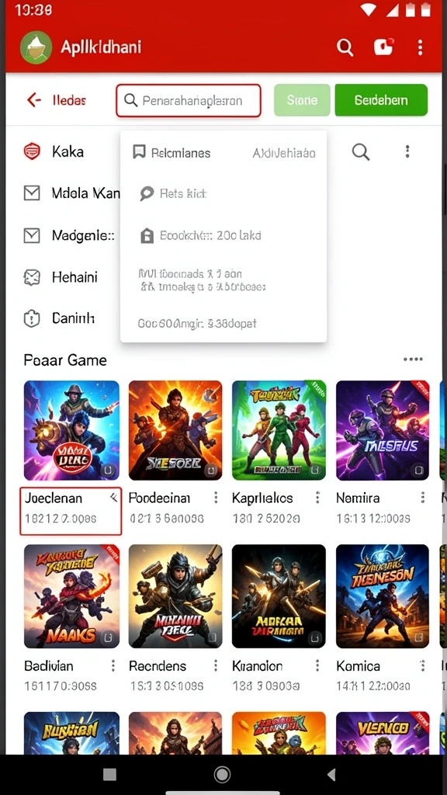Screen dimensions: 447x795
Task: Choose the Ecodchde 20c lakd entry
Action: pyautogui.click(x=201, y=235)
